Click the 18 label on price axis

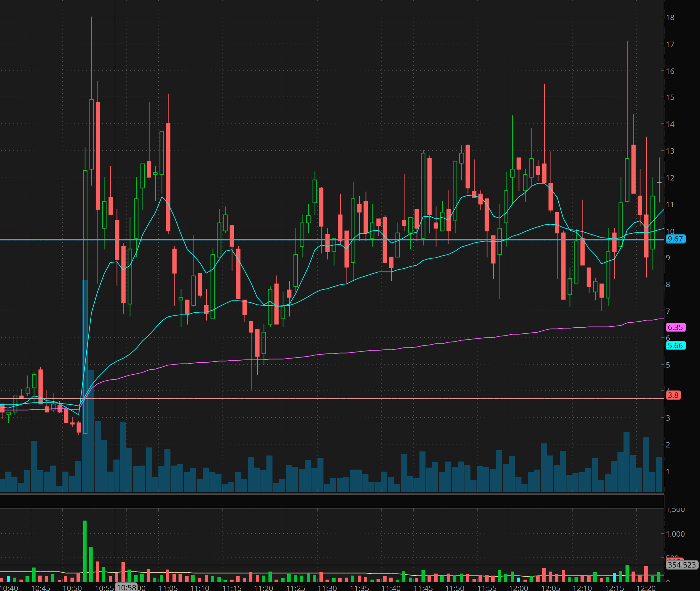[670, 17]
